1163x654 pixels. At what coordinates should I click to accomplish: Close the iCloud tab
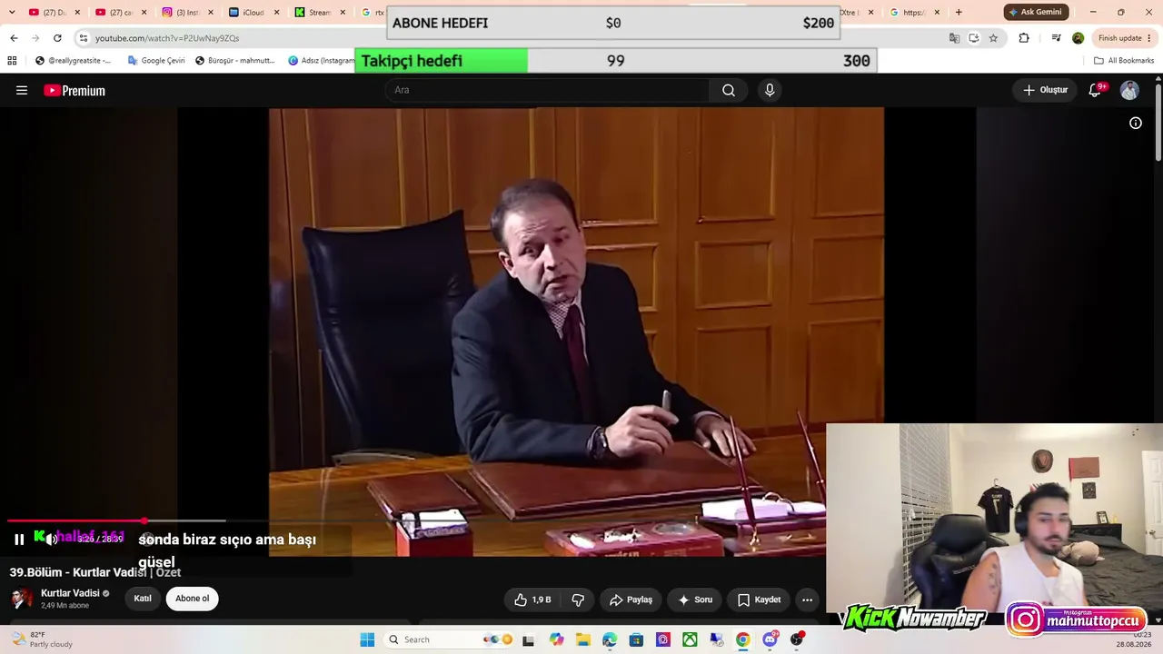[276, 13]
